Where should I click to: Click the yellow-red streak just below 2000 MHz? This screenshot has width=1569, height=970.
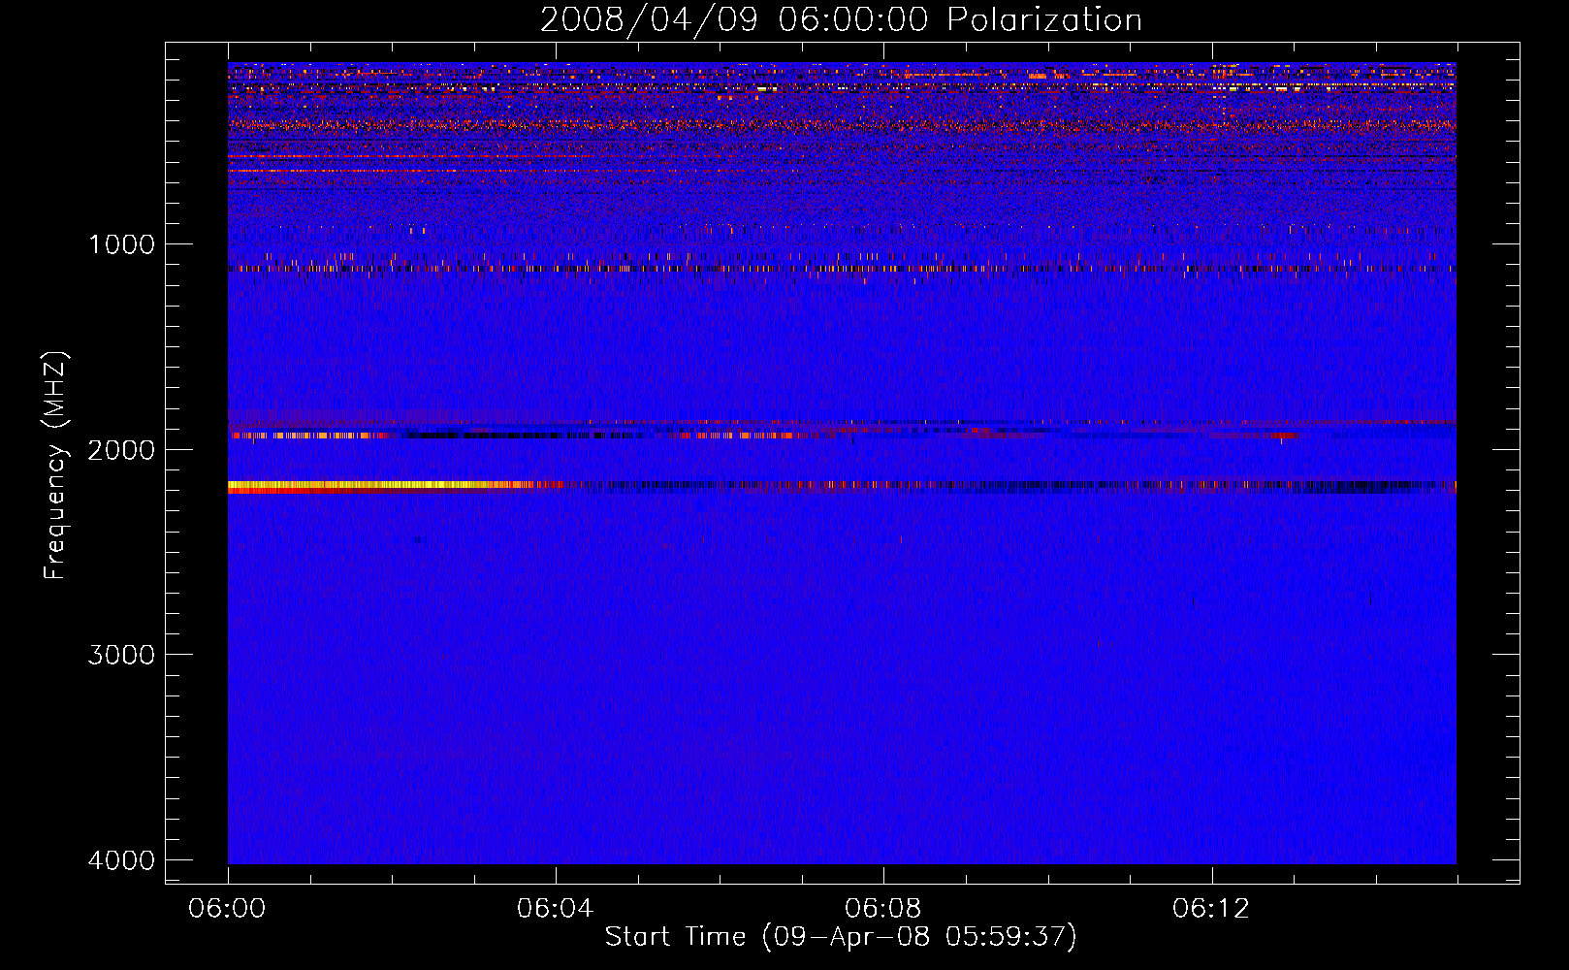click(310, 436)
